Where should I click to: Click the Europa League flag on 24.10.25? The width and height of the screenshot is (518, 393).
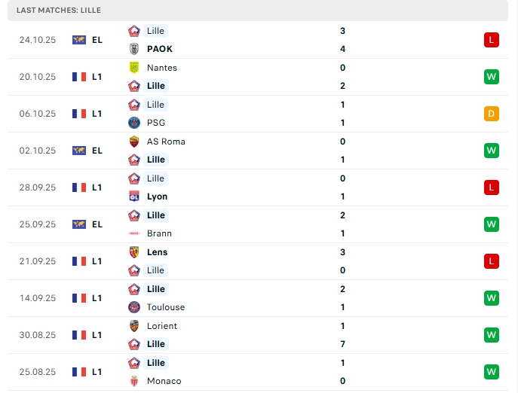coord(78,40)
